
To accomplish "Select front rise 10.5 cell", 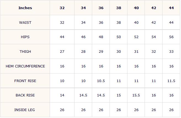I will [x=101, y=81].
